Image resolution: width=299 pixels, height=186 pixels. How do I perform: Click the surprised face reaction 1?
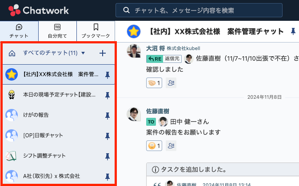coord(154,146)
